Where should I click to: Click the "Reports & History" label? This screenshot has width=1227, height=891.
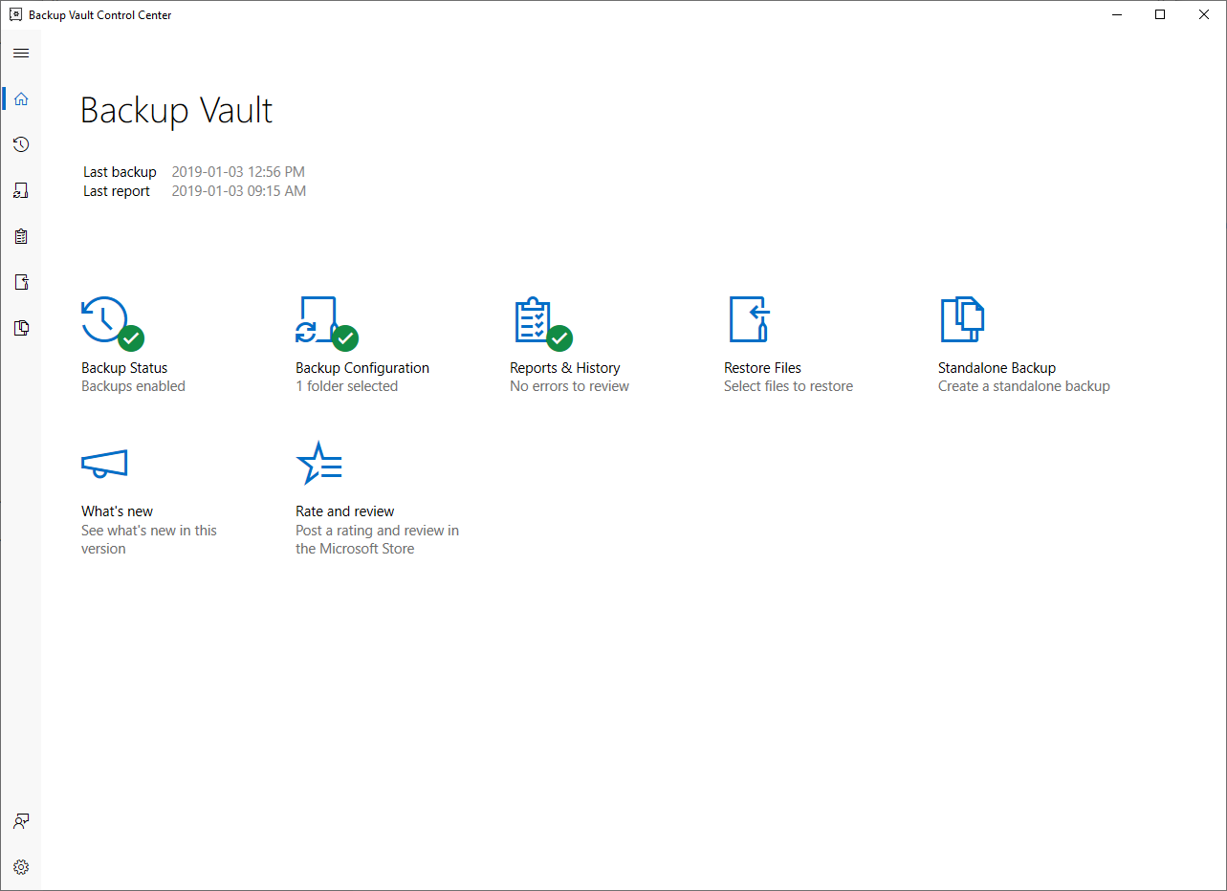[x=565, y=368]
